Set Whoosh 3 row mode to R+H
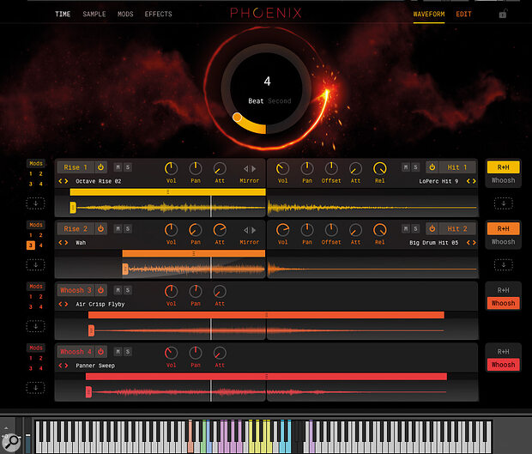The height and width of the screenshot is (454, 532). (x=503, y=290)
